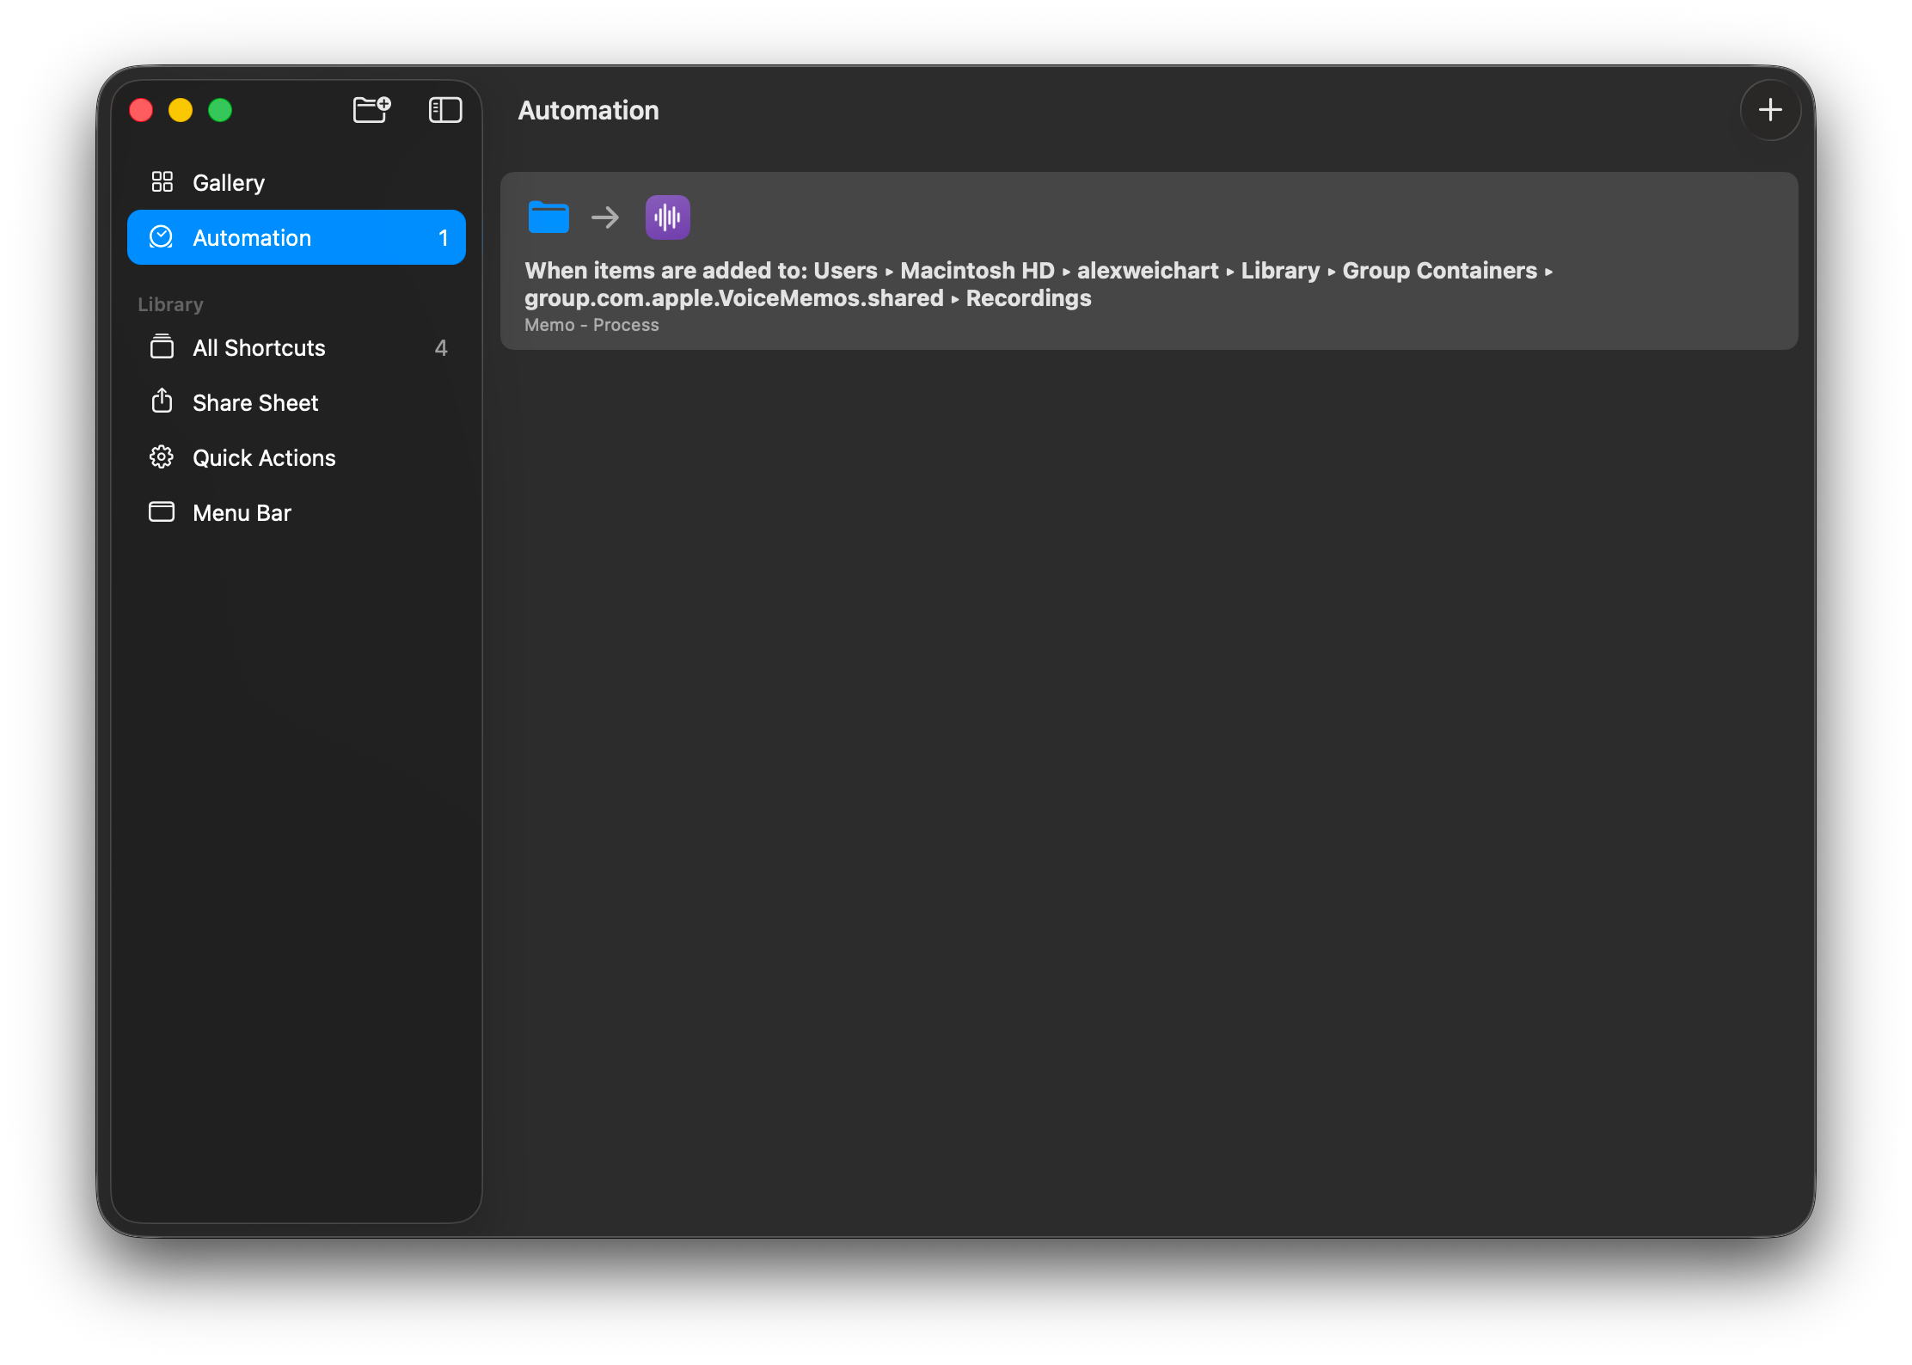Viewport: 1912px width, 1365px height.
Task: Click the Share Sheet upload icon
Action: pos(162,402)
